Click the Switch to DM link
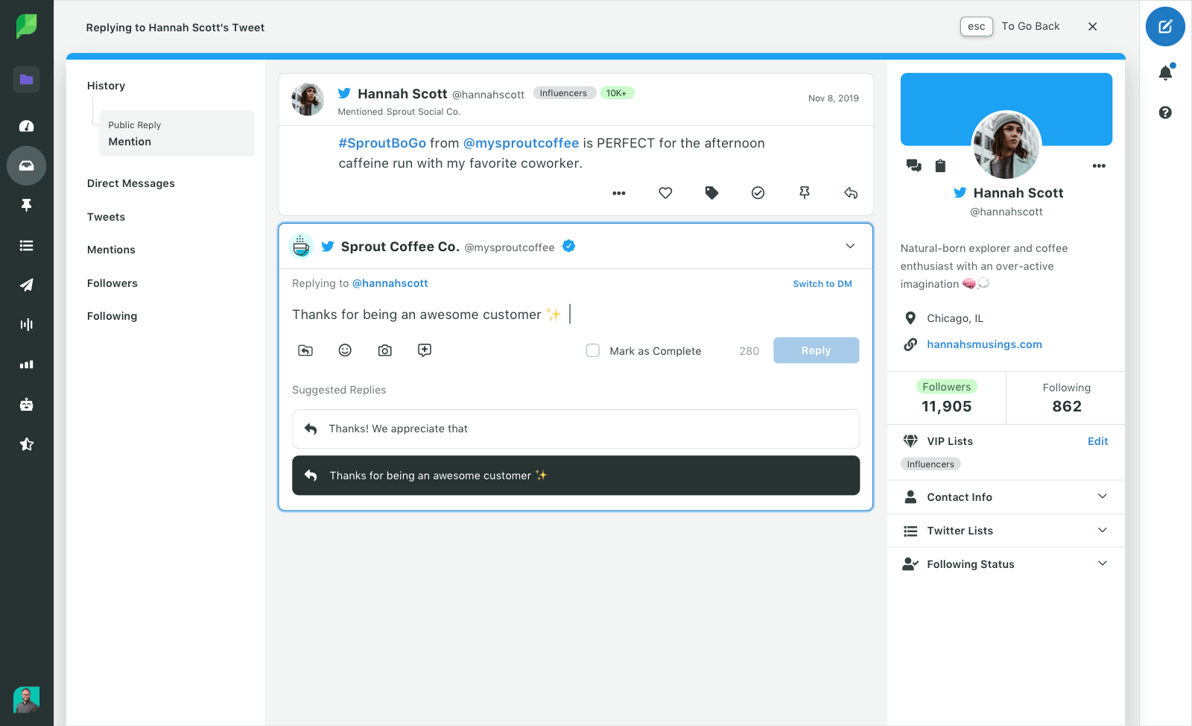The width and height of the screenshot is (1192, 726). point(822,283)
